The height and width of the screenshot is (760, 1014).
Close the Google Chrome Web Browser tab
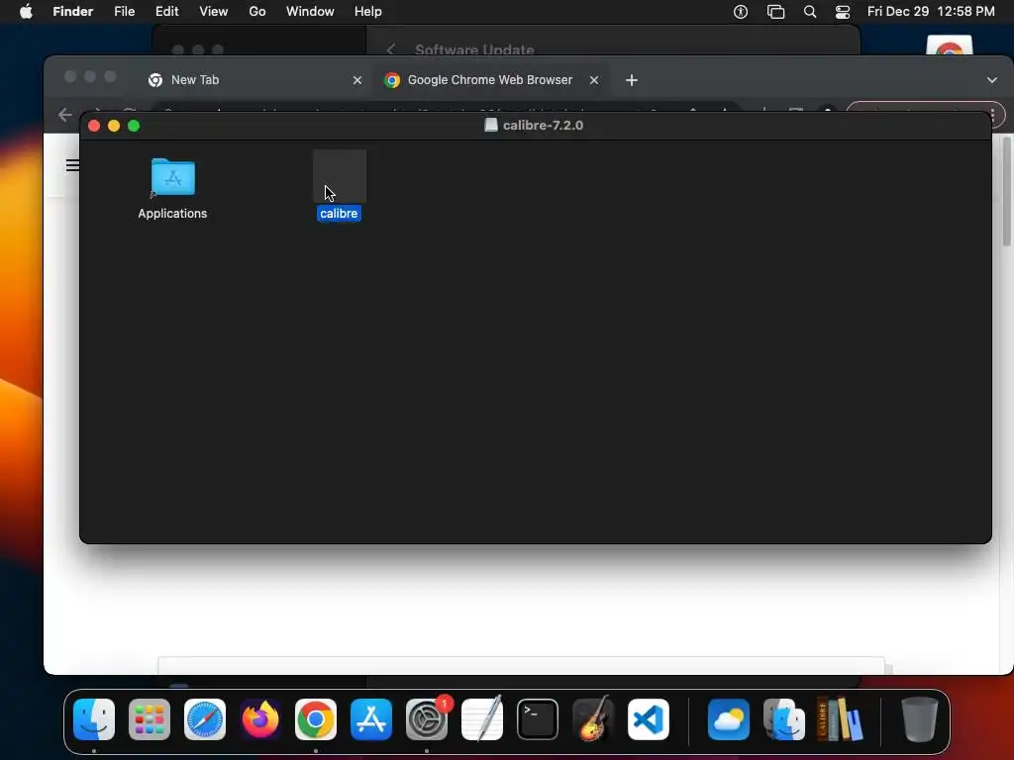click(594, 80)
